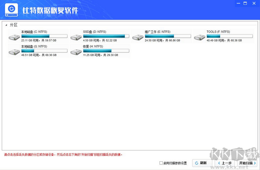Screen dimensions: 260x170
Task: Click the app logo icon in title bar
Action: pos(11,10)
